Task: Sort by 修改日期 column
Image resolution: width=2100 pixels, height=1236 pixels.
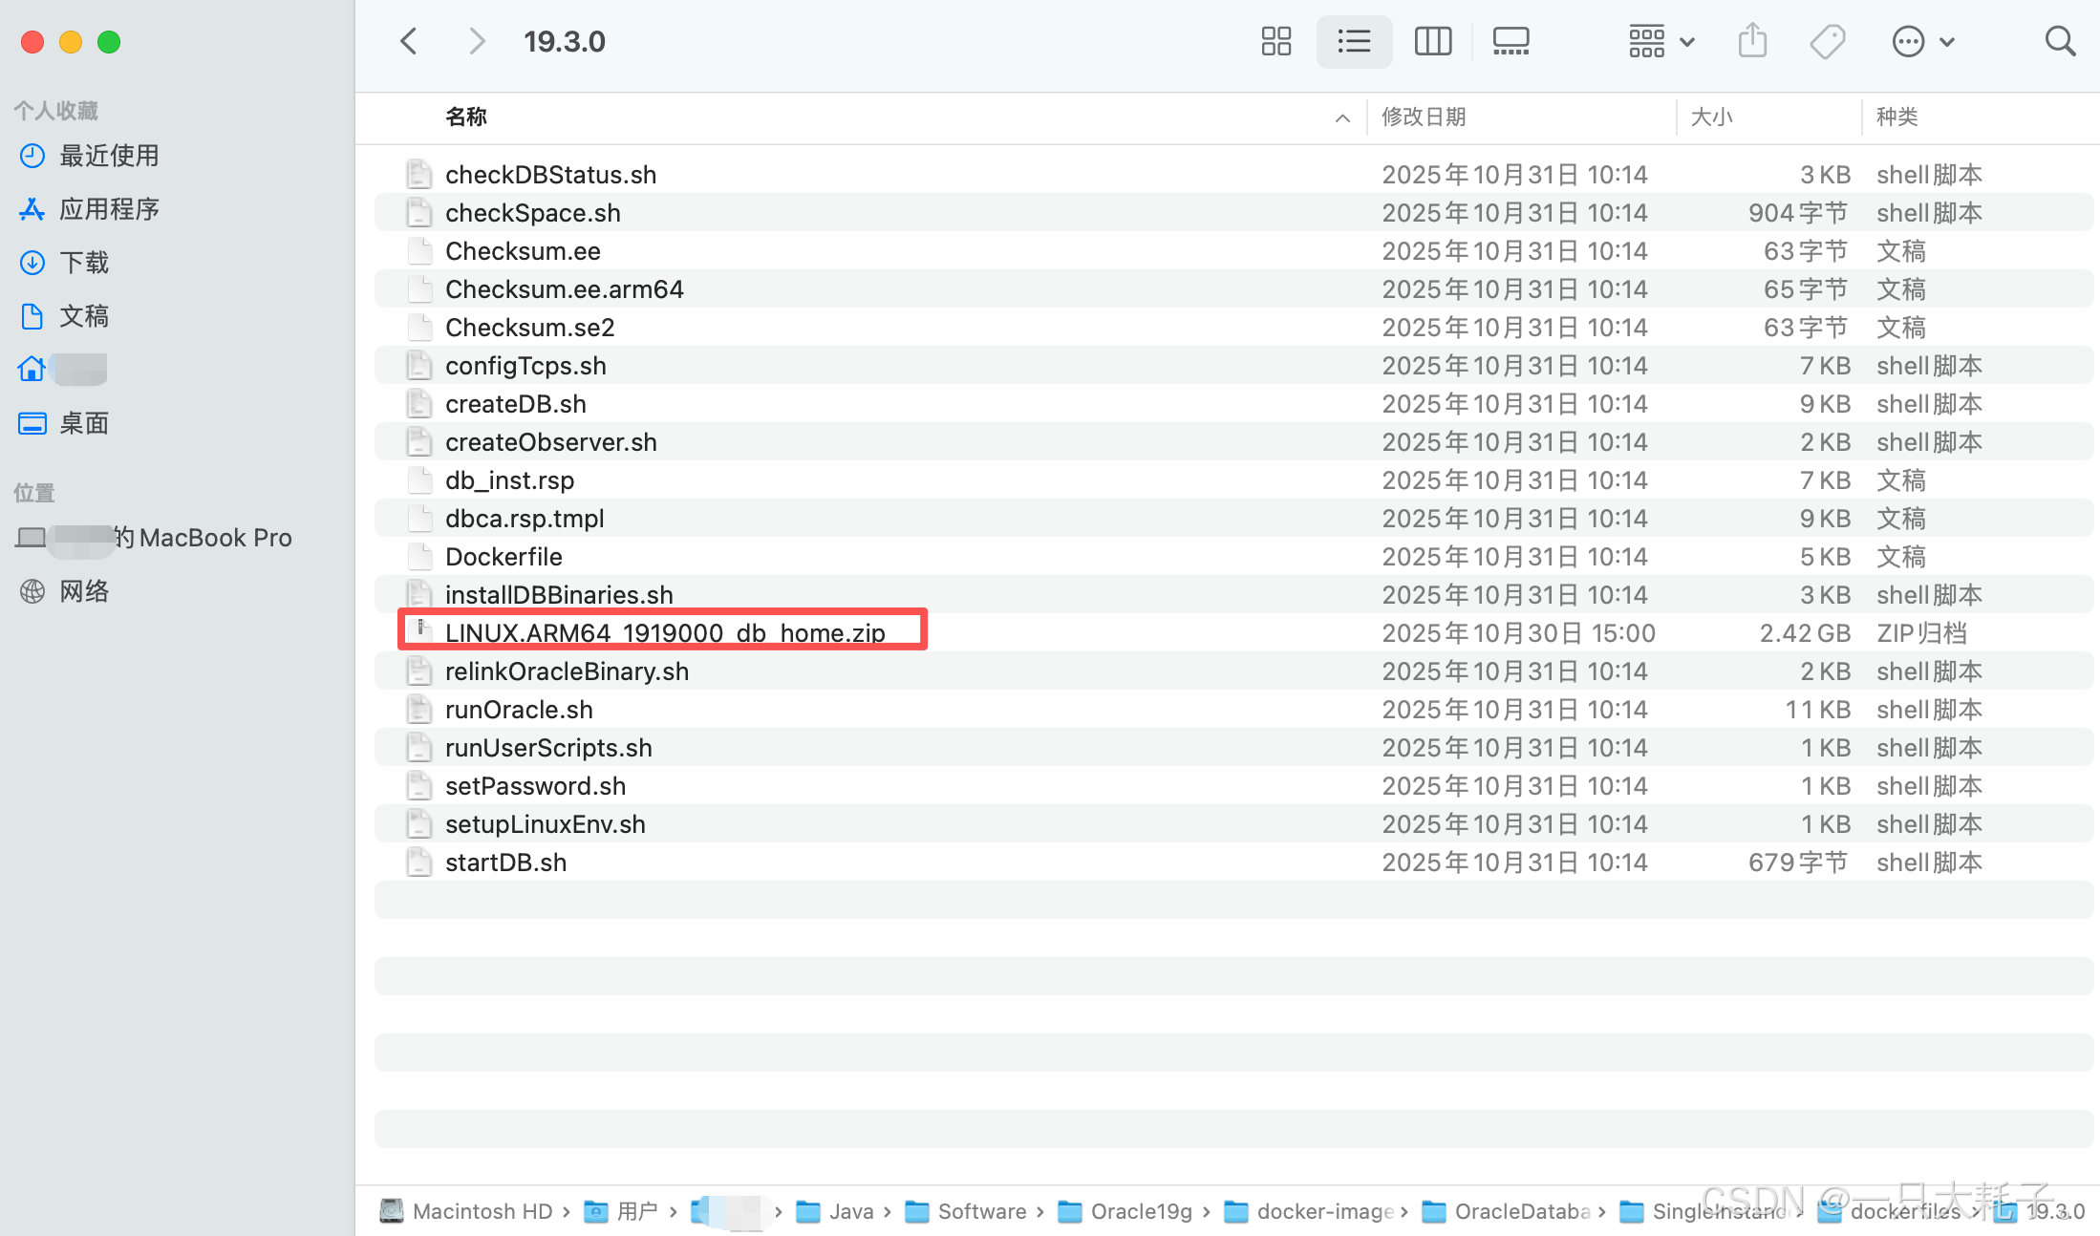Action: click(1424, 117)
